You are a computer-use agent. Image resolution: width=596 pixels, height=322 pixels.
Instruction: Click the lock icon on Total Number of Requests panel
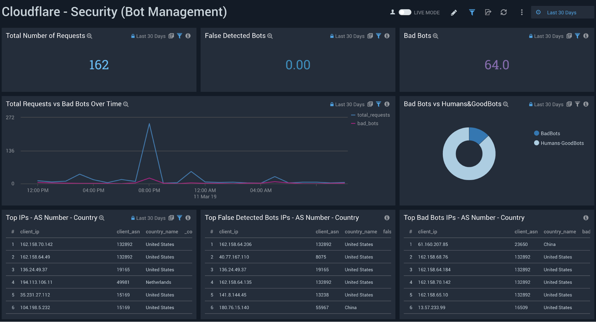[x=133, y=36]
